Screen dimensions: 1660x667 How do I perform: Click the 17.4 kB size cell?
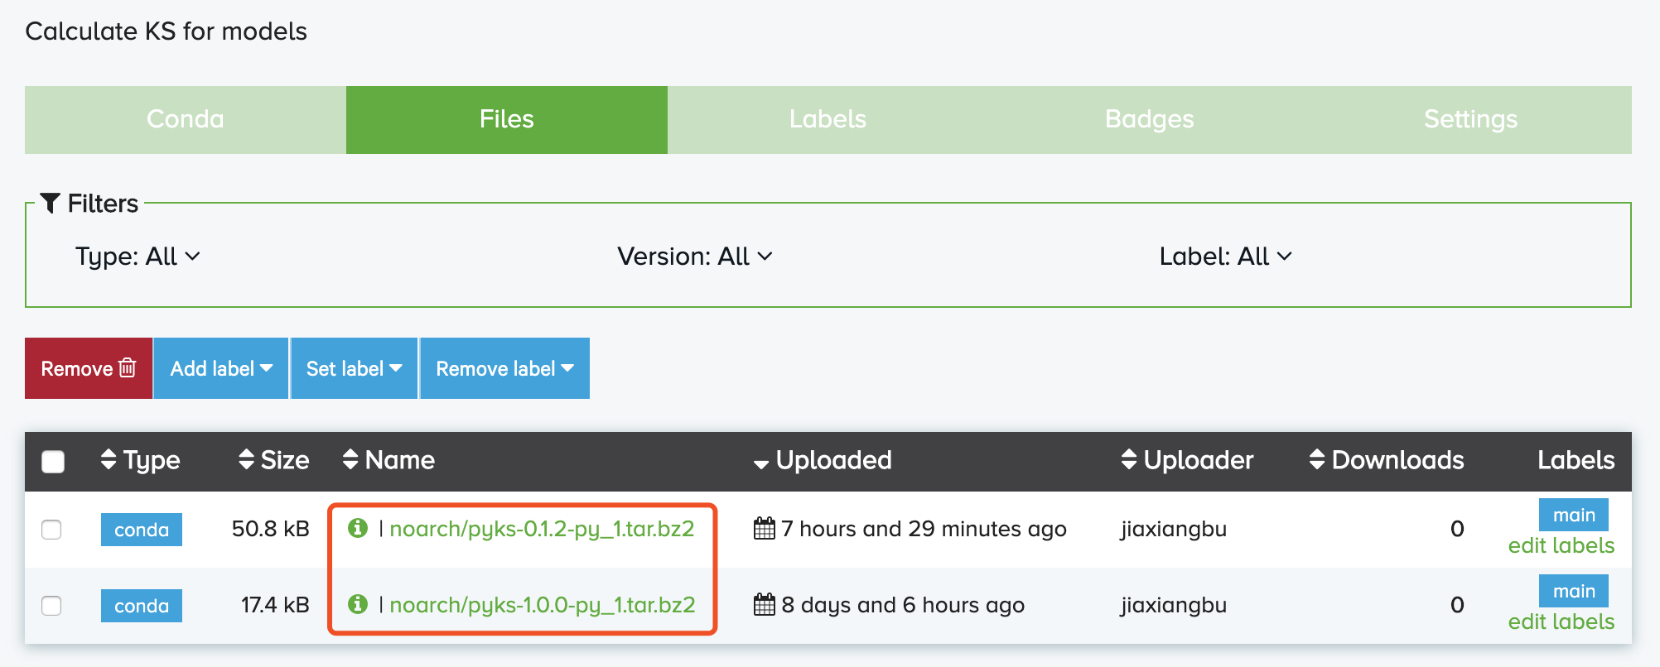tap(275, 605)
